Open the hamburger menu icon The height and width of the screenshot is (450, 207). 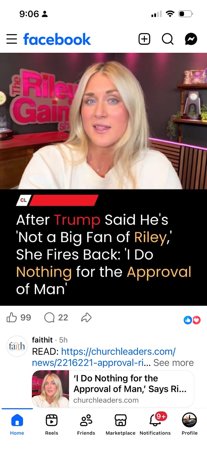coord(12,39)
